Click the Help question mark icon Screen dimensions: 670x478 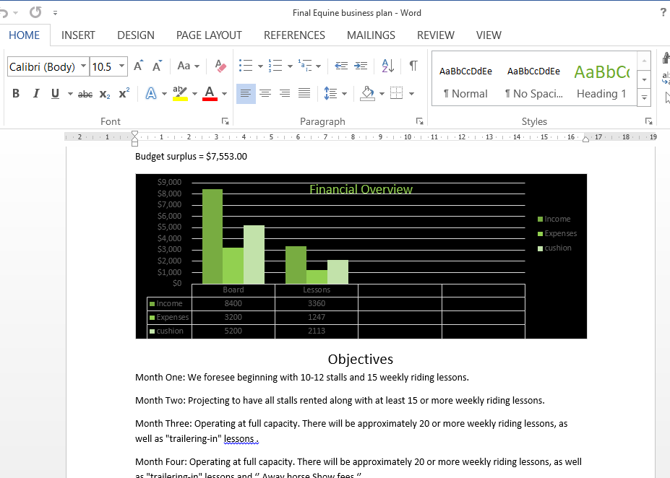[x=663, y=12]
